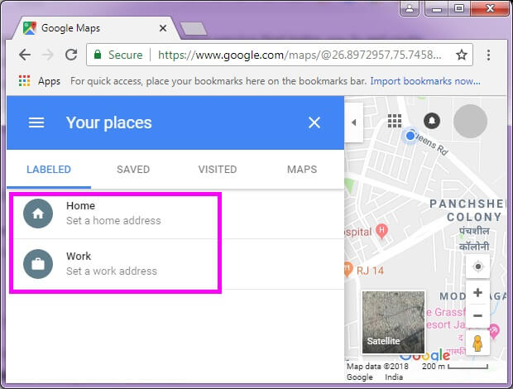513x389 pixels.
Task: Open the VISITED tab
Action: pos(218,170)
